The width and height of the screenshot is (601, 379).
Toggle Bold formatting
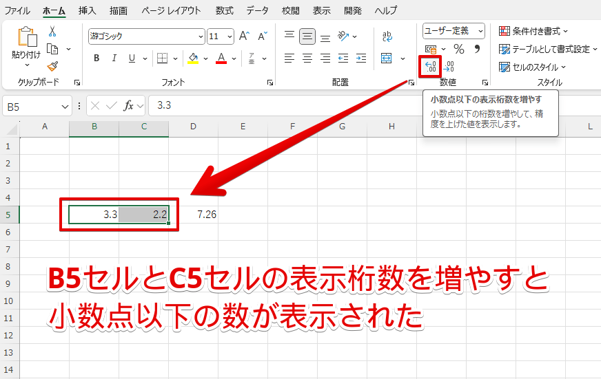(x=96, y=58)
